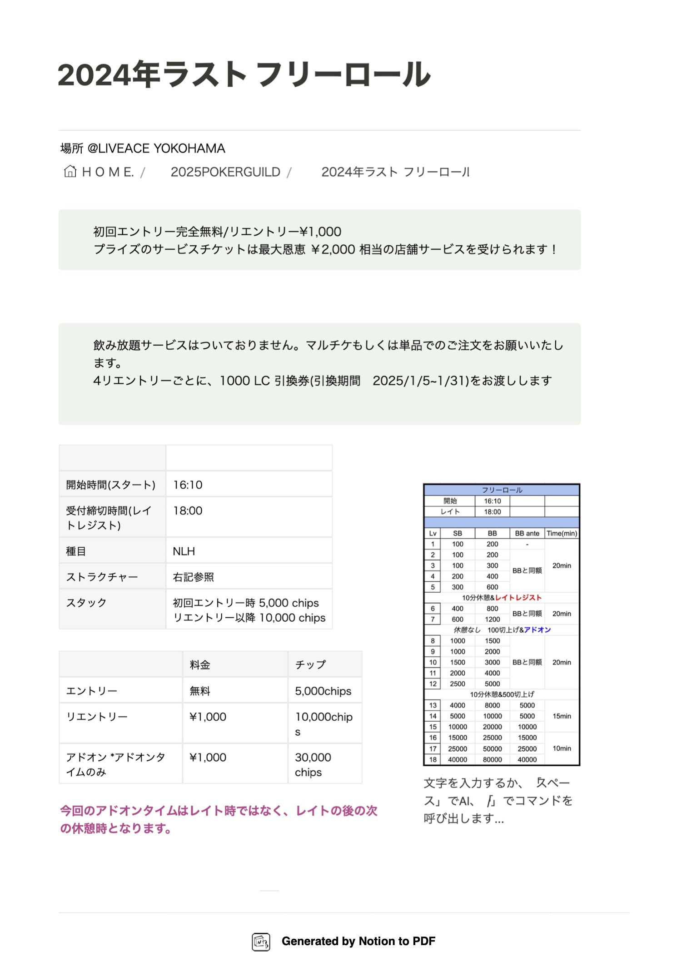Click the NLH game type cell
687x971 pixels.
184,551
